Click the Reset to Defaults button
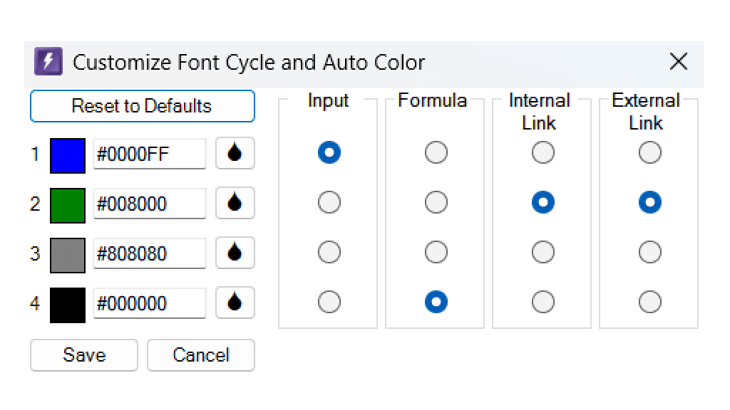Image resolution: width=730 pixels, height=410 pixels. [142, 106]
